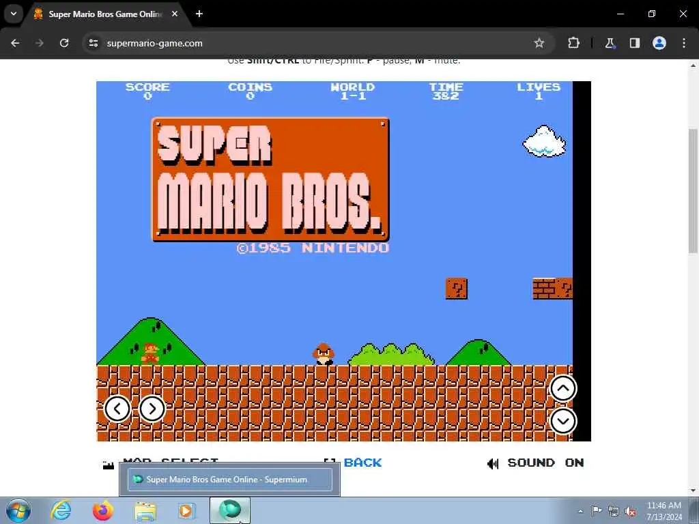Click the Super Mario Bros title banner
This screenshot has height=524, width=699.
tap(270, 179)
